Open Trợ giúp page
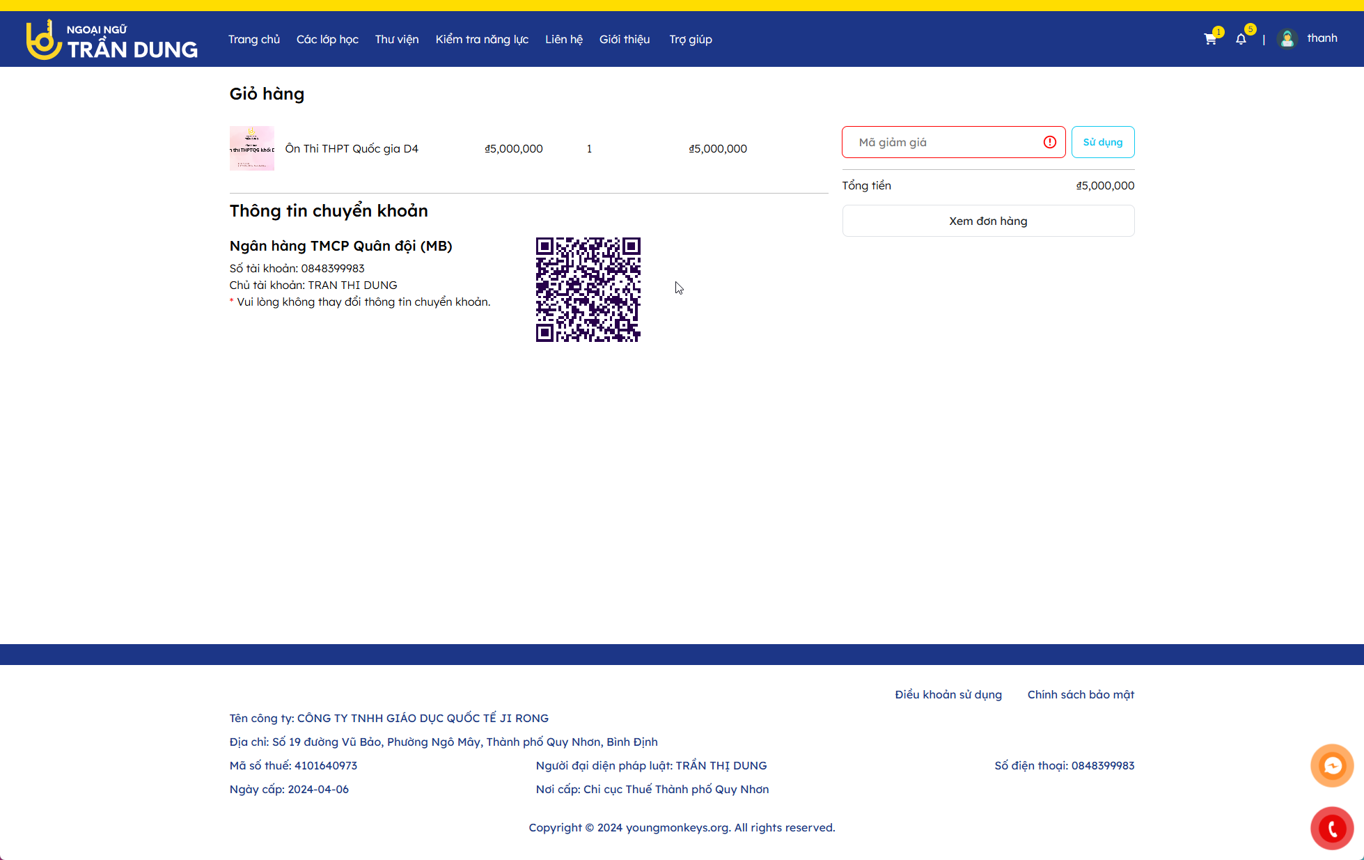1364x860 pixels. pyautogui.click(x=691, y=39)
